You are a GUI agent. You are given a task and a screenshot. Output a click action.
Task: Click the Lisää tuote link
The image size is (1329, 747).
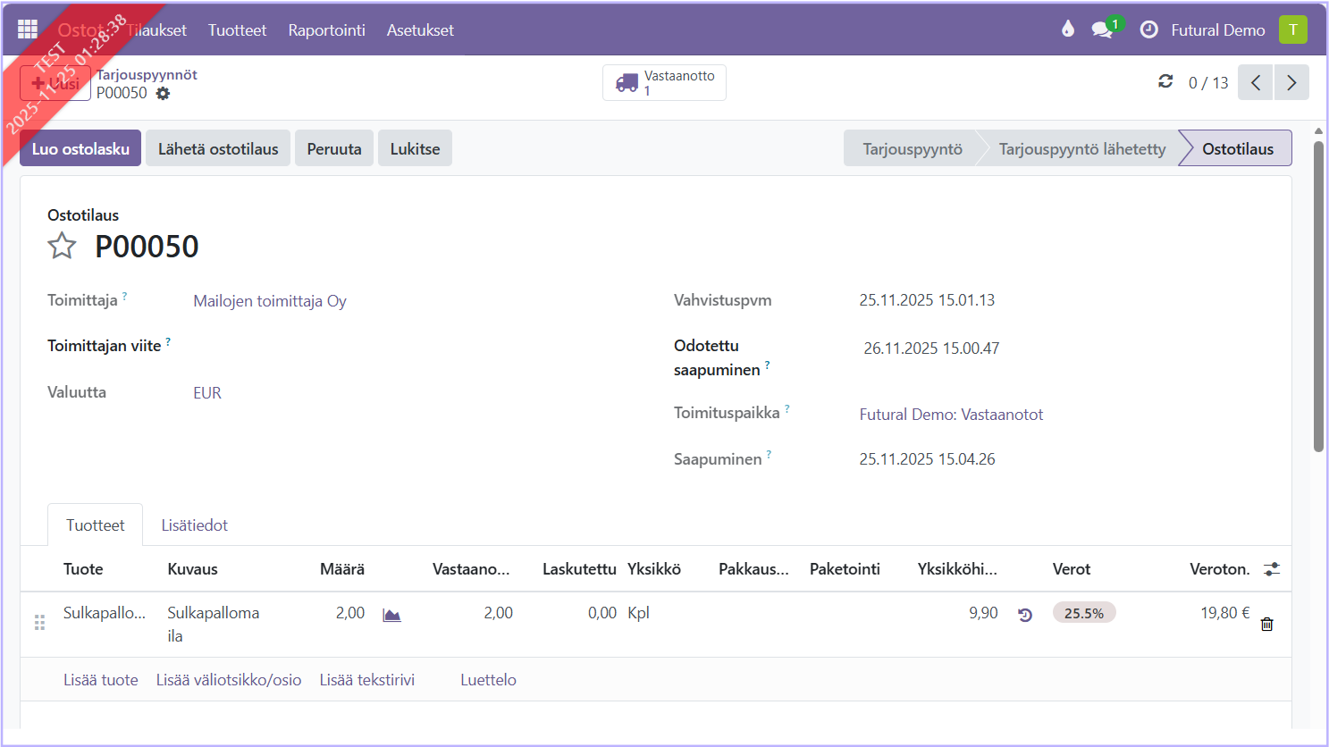(x=100, y=680)
